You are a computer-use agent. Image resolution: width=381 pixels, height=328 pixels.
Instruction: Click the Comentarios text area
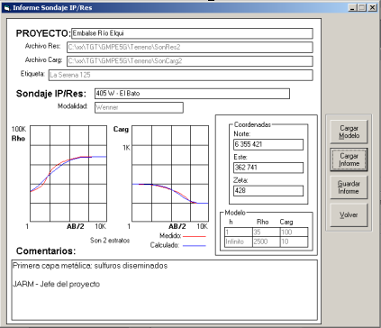pos(165,290)
